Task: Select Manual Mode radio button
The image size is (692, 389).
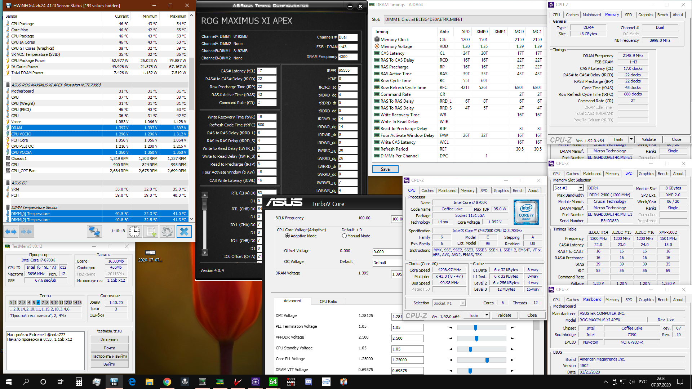Action: pos(344,236)
